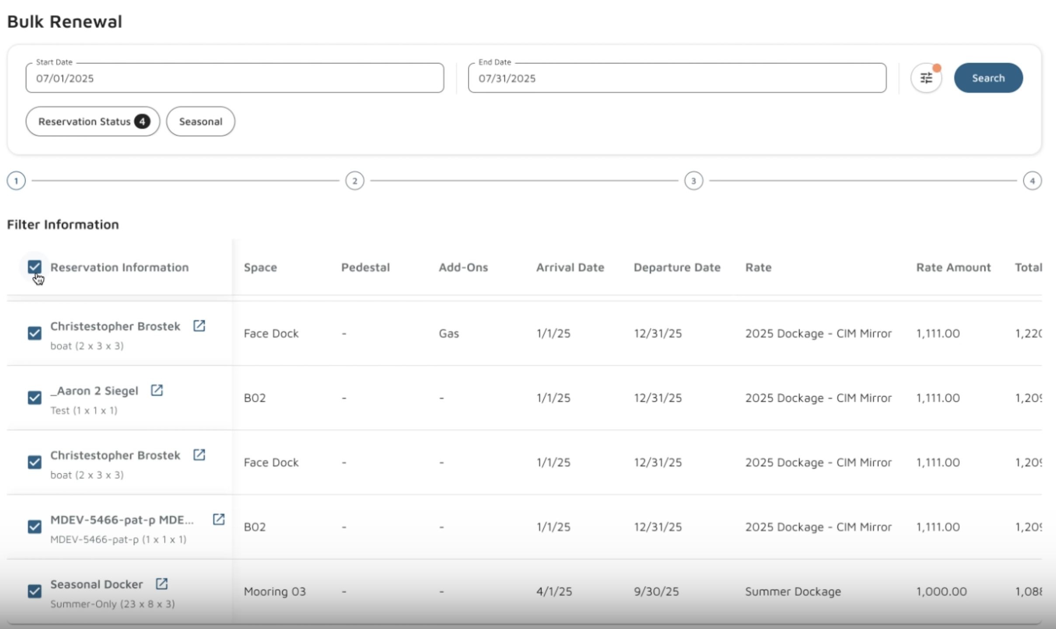Image resolution: width=1056 pixels, height=629 pixels.
Task: Open the filter settings sliders icon
Action: pyautogui.click(x=926, y=78)
